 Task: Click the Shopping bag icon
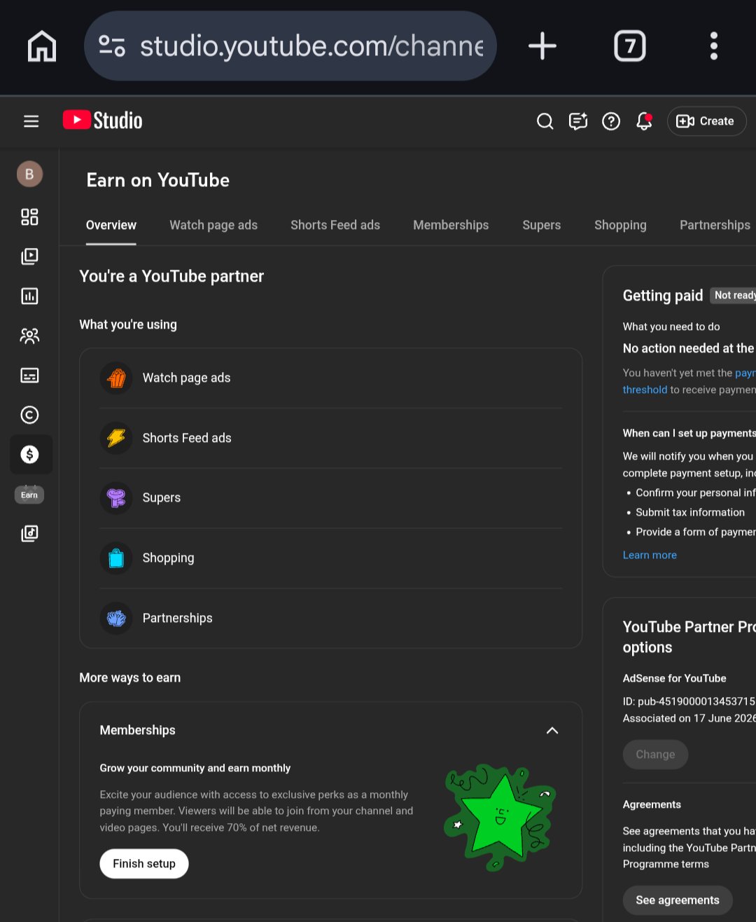click(x=116, y=558)
